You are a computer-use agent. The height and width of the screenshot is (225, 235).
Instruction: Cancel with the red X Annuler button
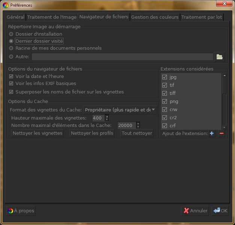(195, 211)
